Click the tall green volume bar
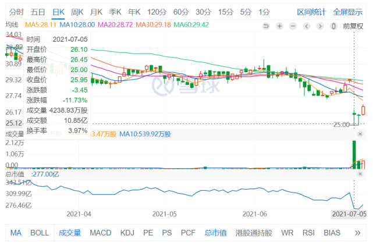 click(x=354, y=155)
